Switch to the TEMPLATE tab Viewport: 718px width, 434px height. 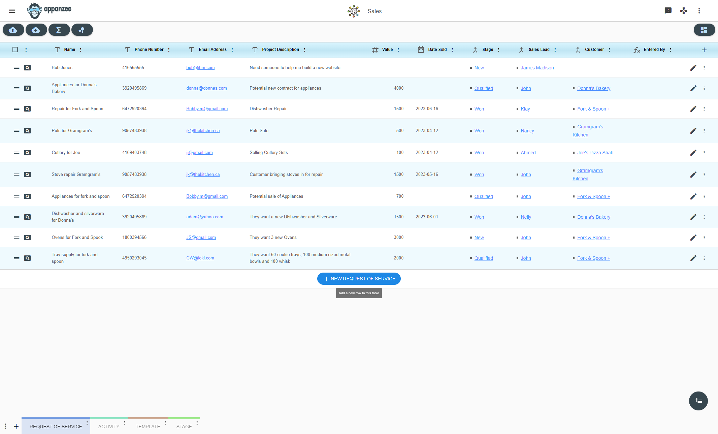148,427
